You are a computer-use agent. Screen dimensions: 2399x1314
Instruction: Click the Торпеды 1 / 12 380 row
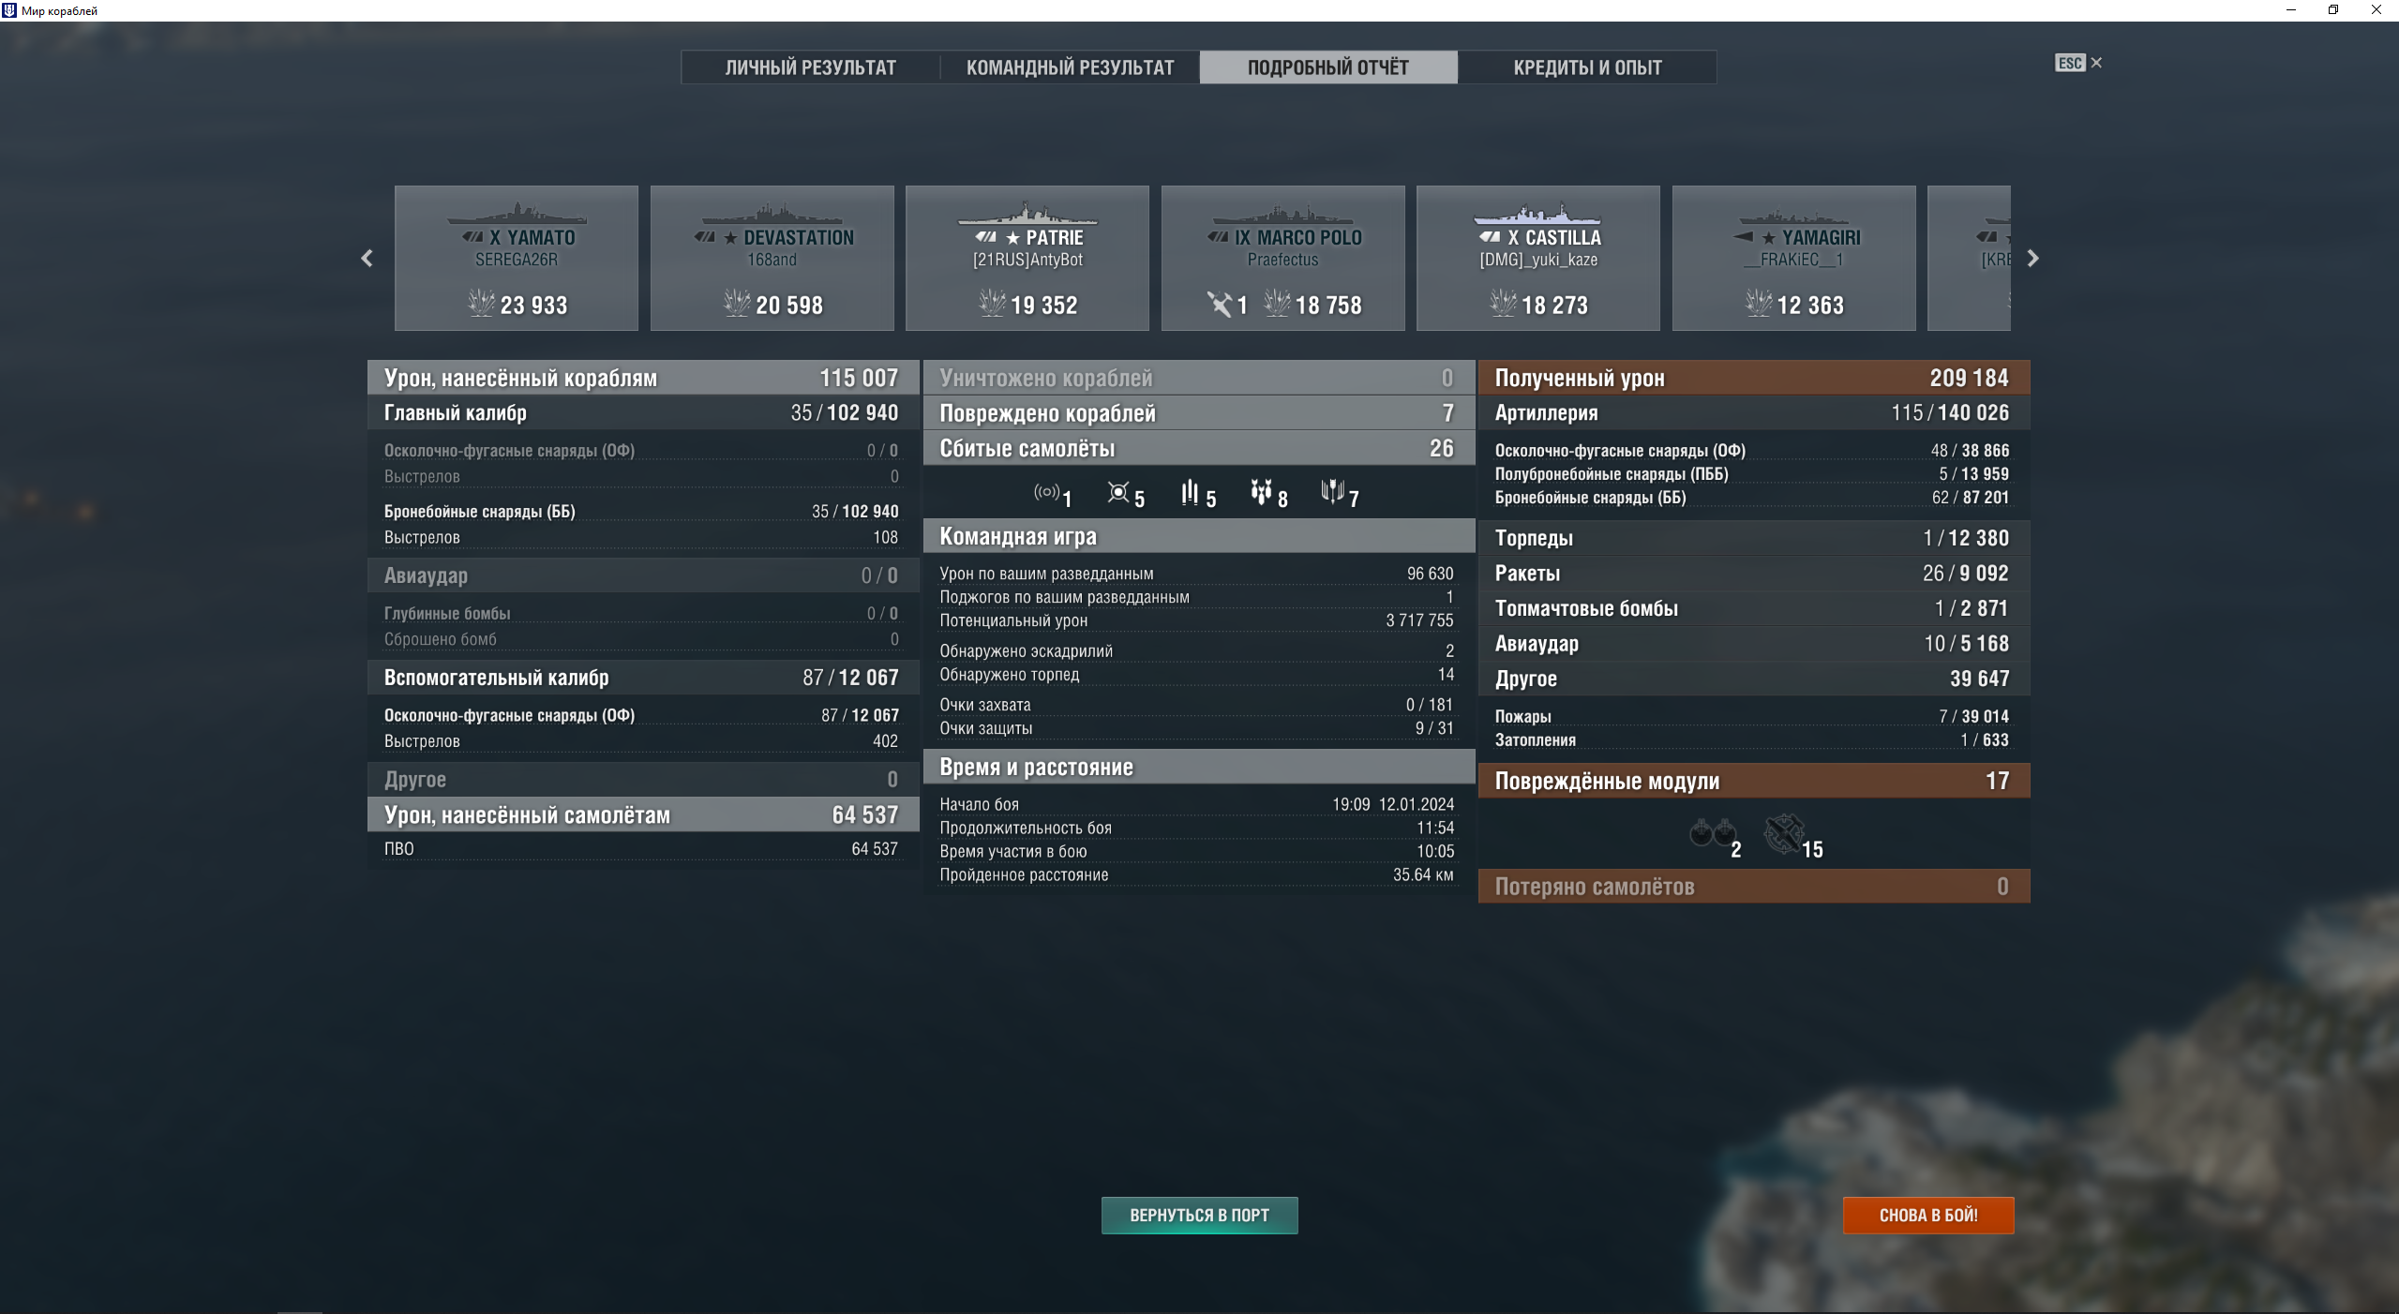(1754, 538)
